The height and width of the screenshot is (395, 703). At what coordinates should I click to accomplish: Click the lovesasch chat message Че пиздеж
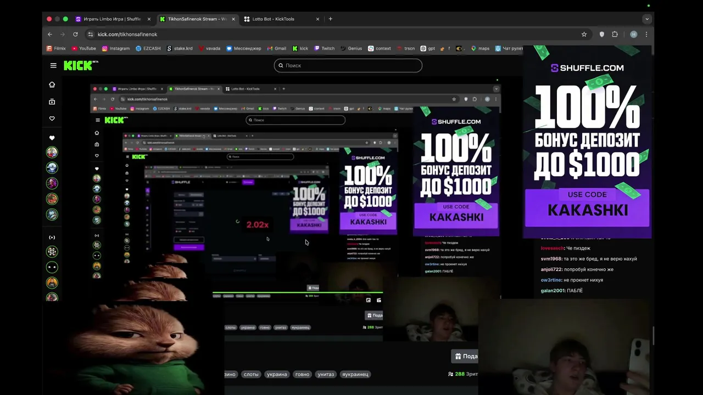566,248
